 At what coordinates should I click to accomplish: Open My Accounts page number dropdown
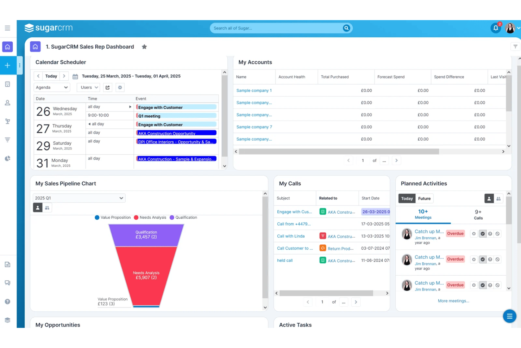point(384,160)
